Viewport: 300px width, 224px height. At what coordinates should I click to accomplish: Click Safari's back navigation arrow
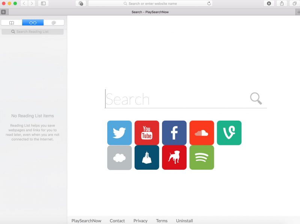[x=24, y=3]
